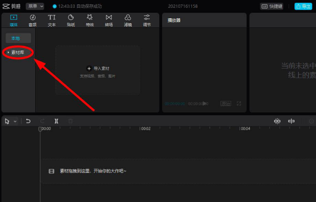Click the player 原始 ratio button
The width and height of the screenshot is (316, 202).
tap(226, 104)
